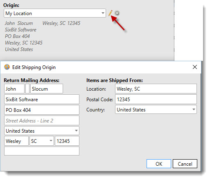Select the Location field containing Wesley, SC
This screenshot has height=180, width=210.
point(156,89)
